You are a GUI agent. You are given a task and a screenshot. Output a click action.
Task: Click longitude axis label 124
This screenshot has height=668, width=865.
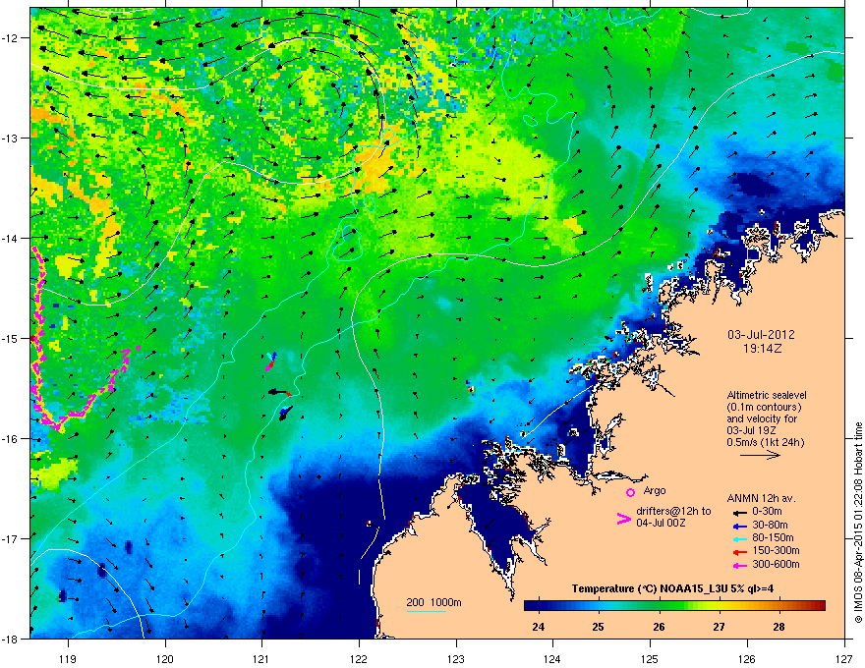tap(552, 658)
